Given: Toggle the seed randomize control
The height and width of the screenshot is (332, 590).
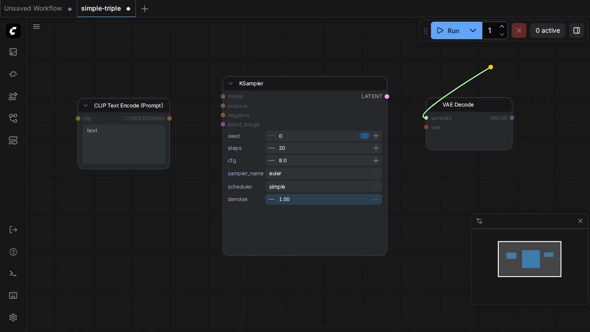Looking at the screenshot, I should pyautogui.click(x=365, y=136).
